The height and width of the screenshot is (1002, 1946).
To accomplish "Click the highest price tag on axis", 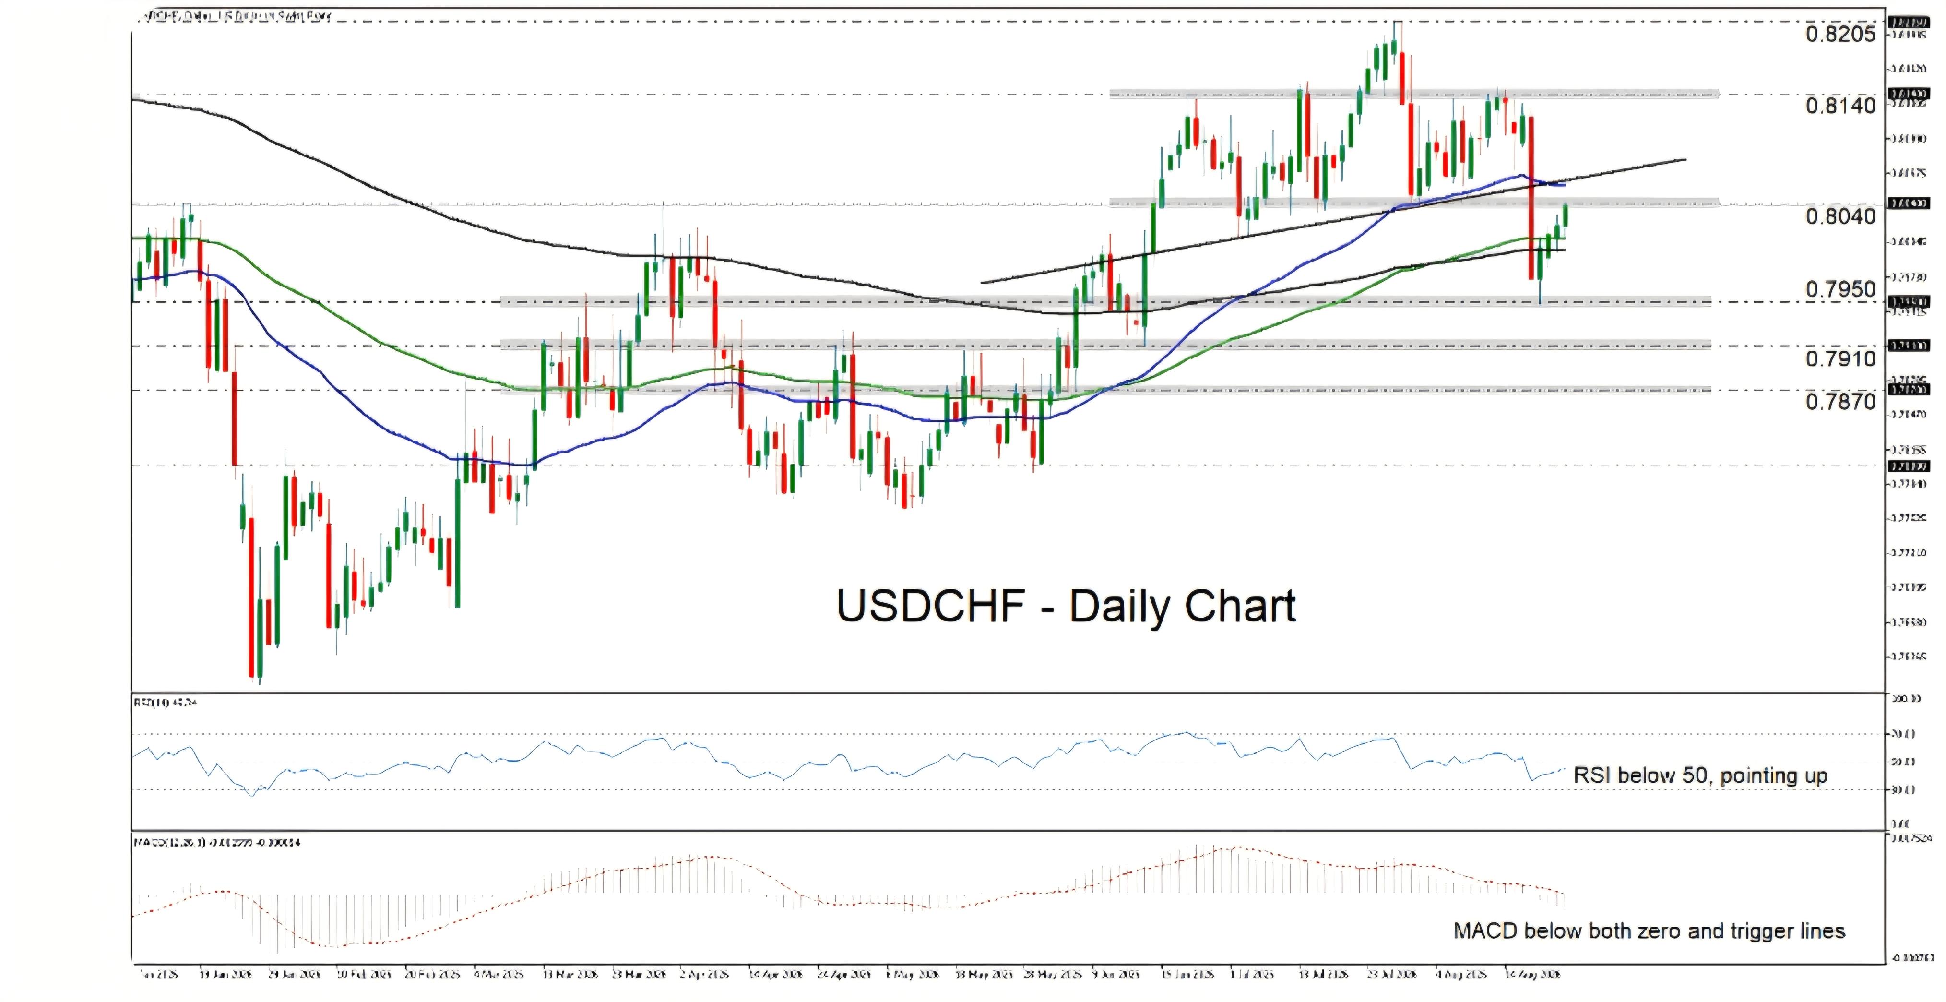I will pyautogui.click(x=1908, y=23).
